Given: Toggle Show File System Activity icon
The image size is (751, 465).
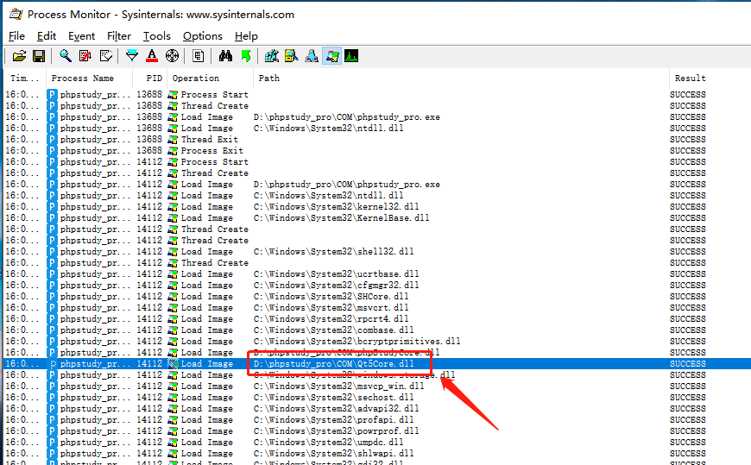Looking at the screenshot, I should click(x=291, y=57).
